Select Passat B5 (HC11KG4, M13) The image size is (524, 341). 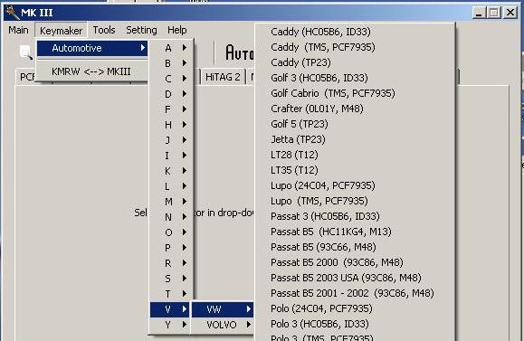tap(355, 232)
